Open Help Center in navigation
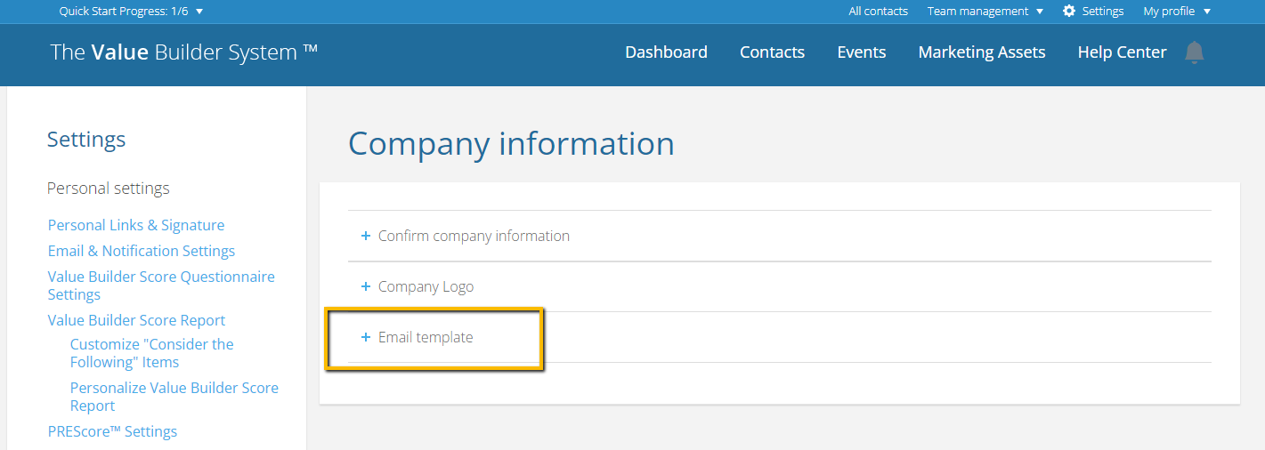1265x450 pixels. point(1122,52)
